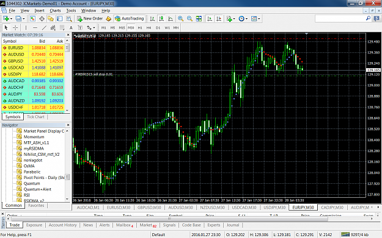
Task: Launch MetaEditor via the yellow book icon
Action: click(109, 19)
